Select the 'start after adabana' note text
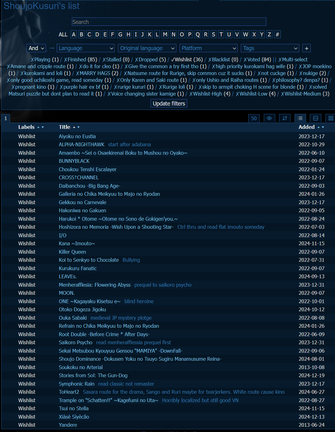The width and height of the screenshot is (335, 432). coord(129,144)
